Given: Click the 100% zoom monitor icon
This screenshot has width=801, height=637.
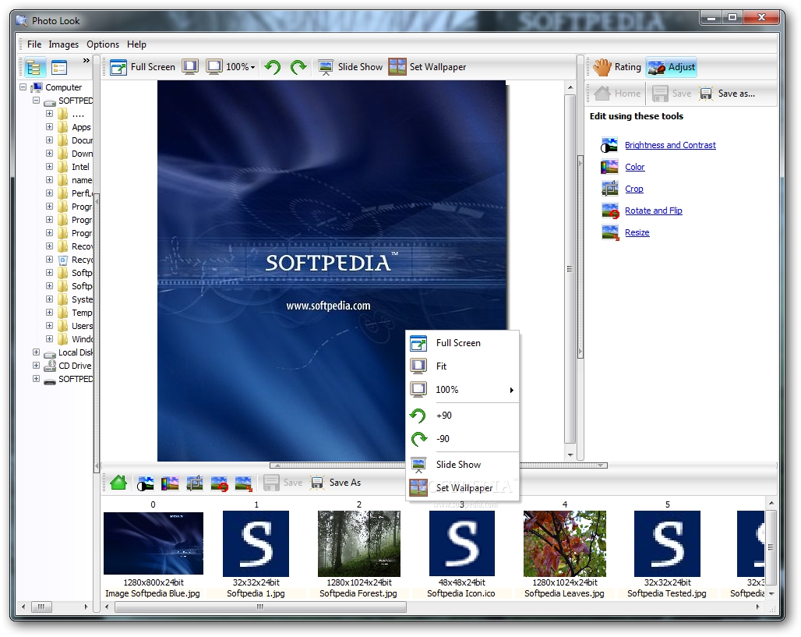Looking at the screenshot, I should [214, 67].
